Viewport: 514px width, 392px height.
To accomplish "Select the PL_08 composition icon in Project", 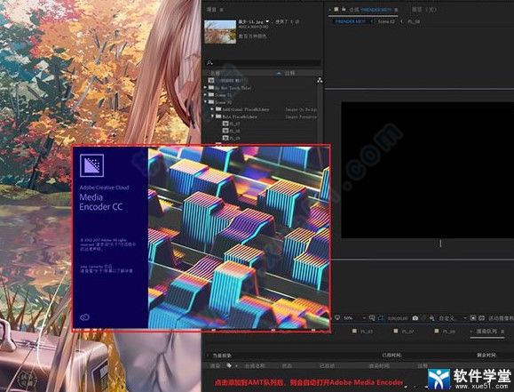I will pos(225,131).
